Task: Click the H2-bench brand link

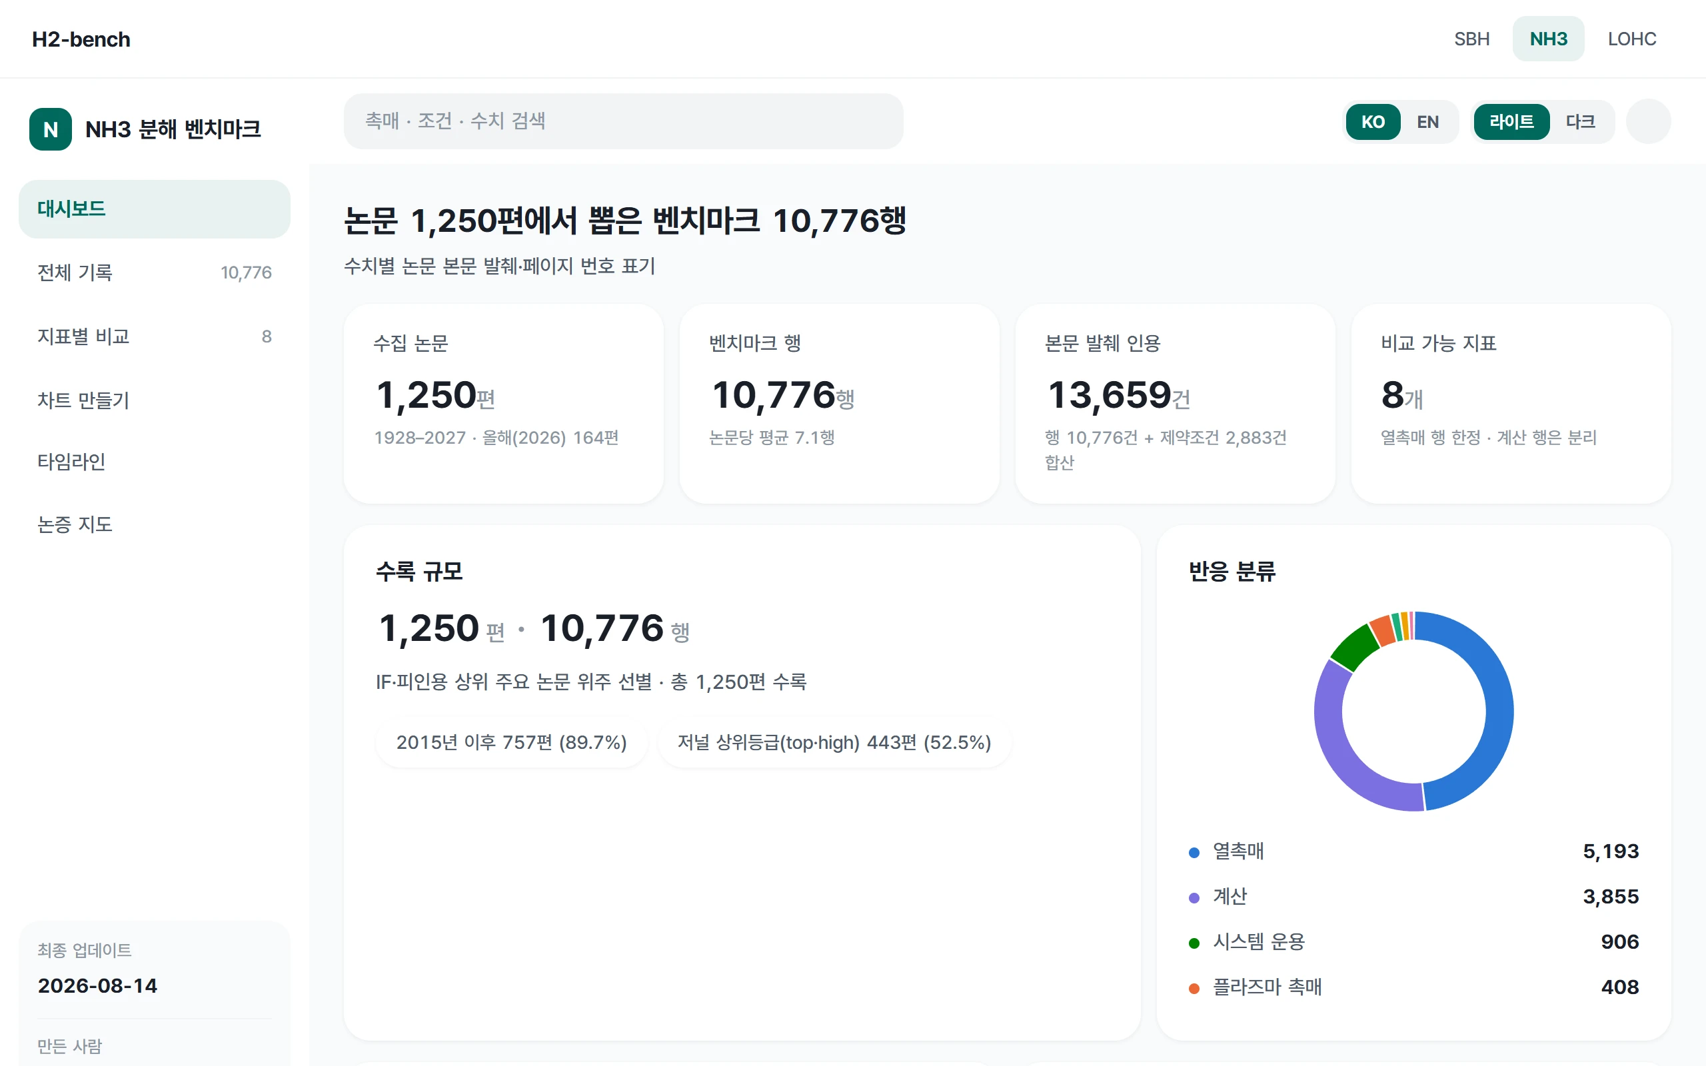Action: coord(81,39)
